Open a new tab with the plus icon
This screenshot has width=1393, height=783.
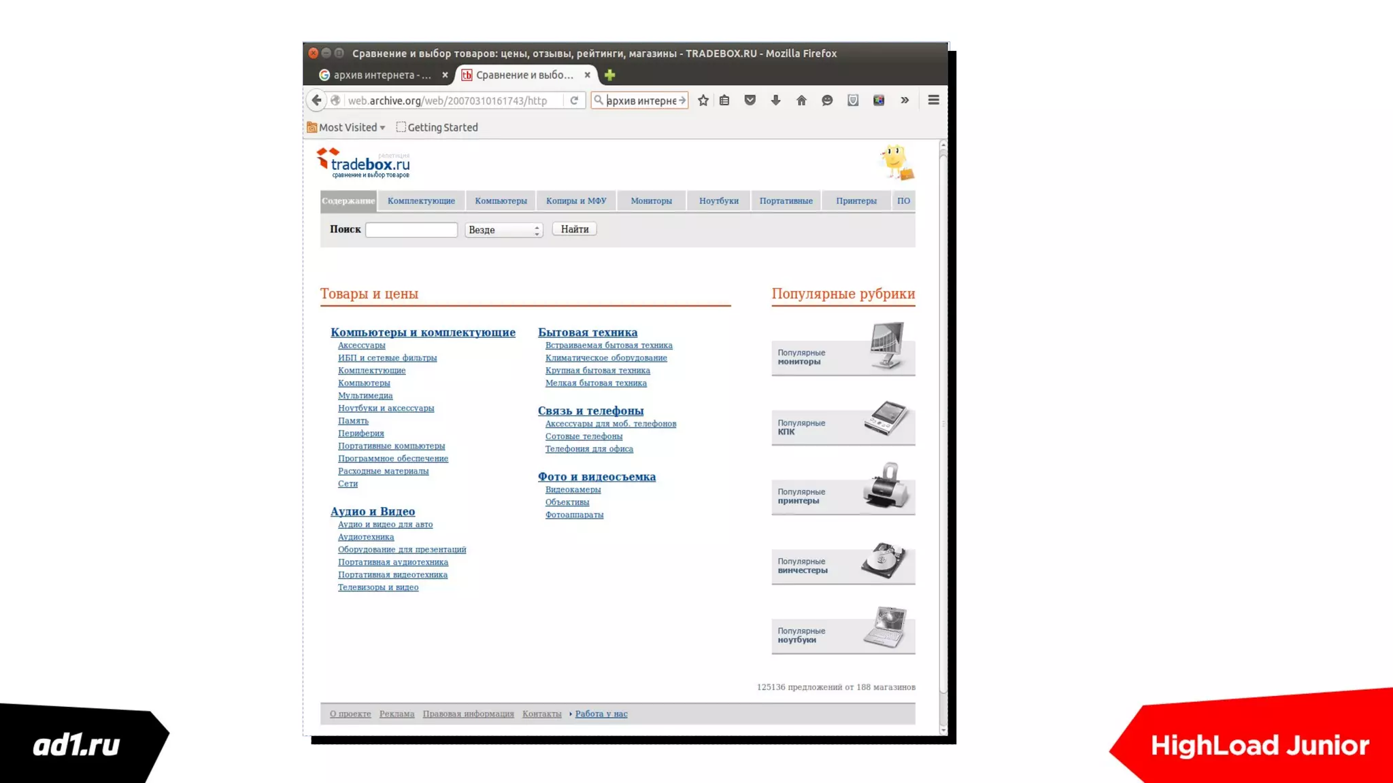coord(609,75)
